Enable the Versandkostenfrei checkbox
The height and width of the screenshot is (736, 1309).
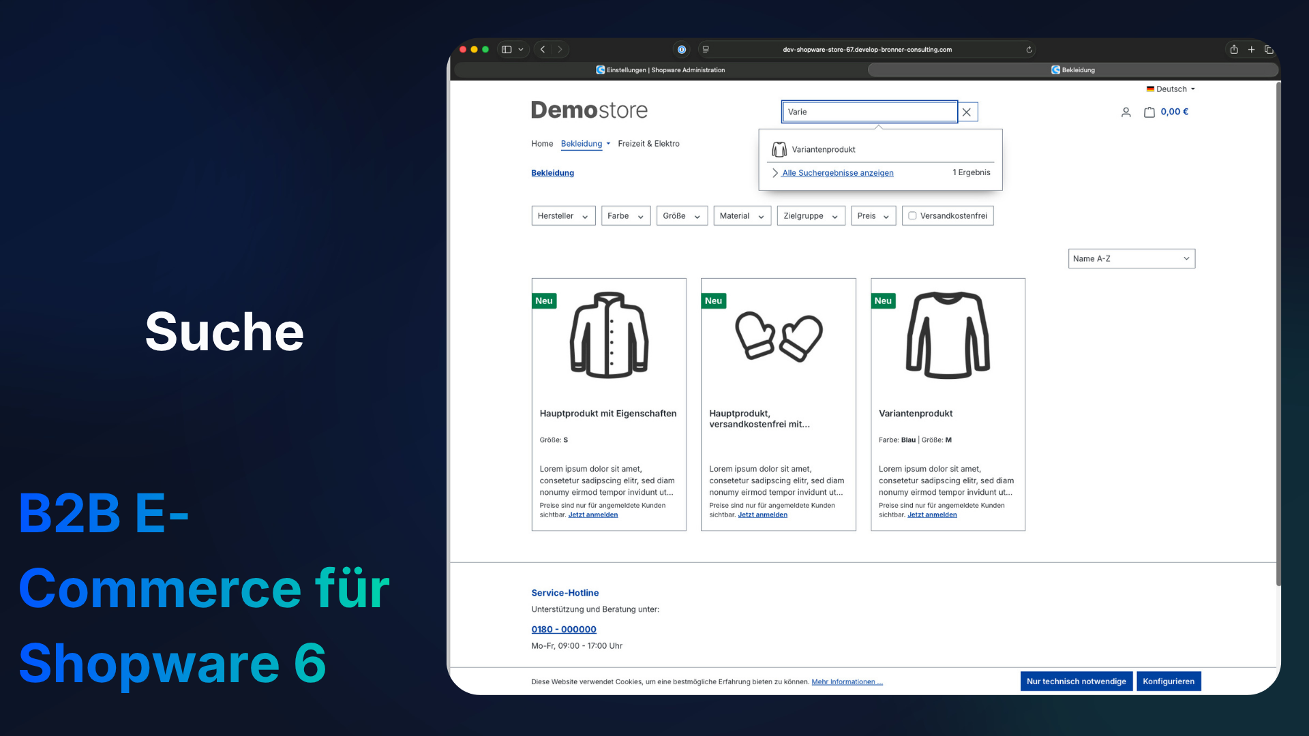point(912,216)
